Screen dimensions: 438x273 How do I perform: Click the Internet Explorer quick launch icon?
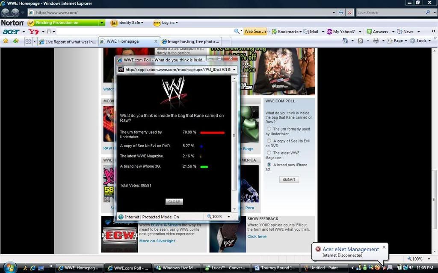click(x=33, y=268)
